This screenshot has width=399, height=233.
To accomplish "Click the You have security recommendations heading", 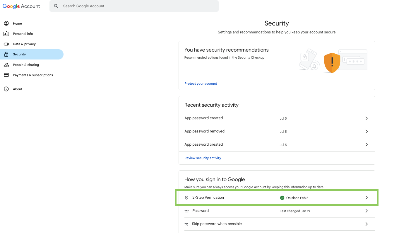I will coord(227,50).
